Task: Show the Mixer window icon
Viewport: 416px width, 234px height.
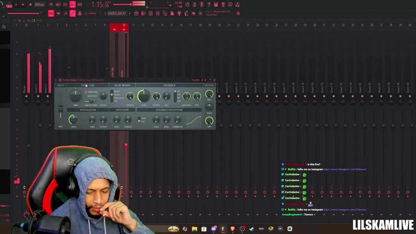Action: coord(158,13)
